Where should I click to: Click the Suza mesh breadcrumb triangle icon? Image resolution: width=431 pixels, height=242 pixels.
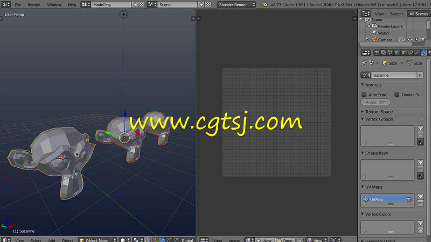point(409,63)
